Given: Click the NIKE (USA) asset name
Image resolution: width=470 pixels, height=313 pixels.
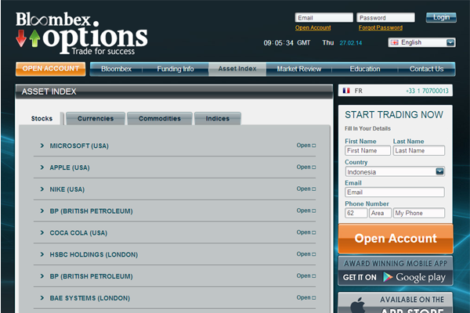Looking at the screenshot, I should (x=67, y=189).
